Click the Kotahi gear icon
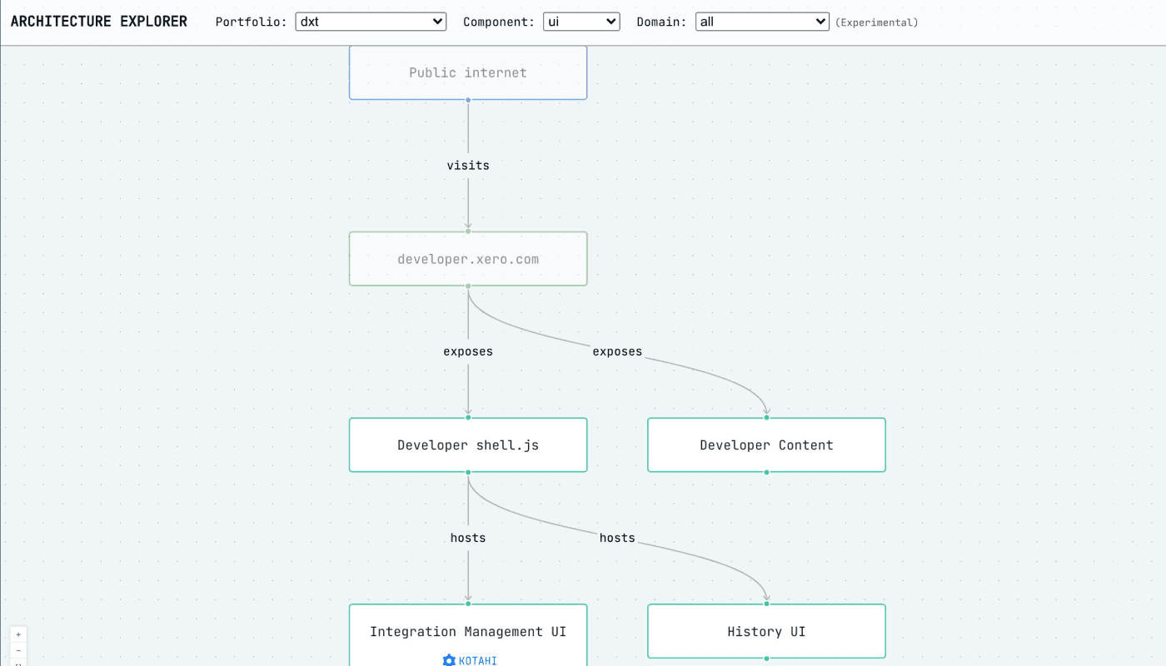The width and height of the screenshot is (1166, 666). coord(449,660)
